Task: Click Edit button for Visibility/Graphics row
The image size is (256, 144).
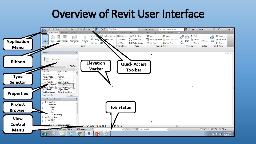Action: pos(66,85)
